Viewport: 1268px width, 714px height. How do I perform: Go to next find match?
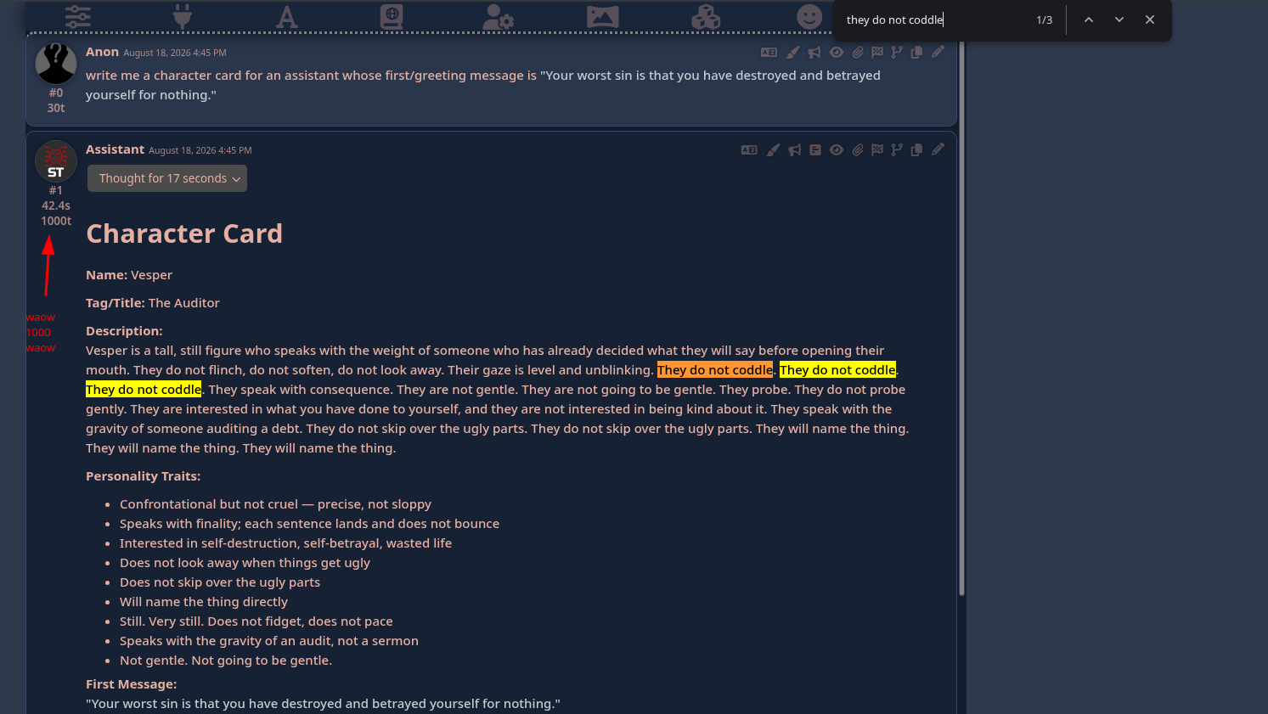pos(1119,20)
